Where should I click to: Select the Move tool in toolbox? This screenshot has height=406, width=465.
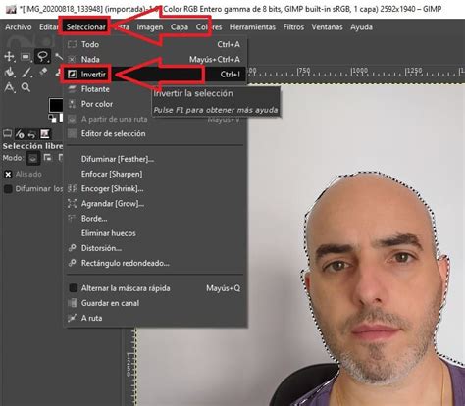tap(9, 57)
